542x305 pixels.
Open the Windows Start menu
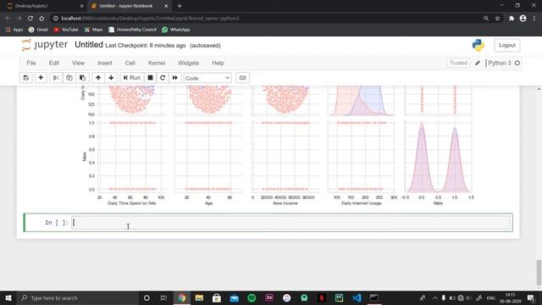[8, 297]
